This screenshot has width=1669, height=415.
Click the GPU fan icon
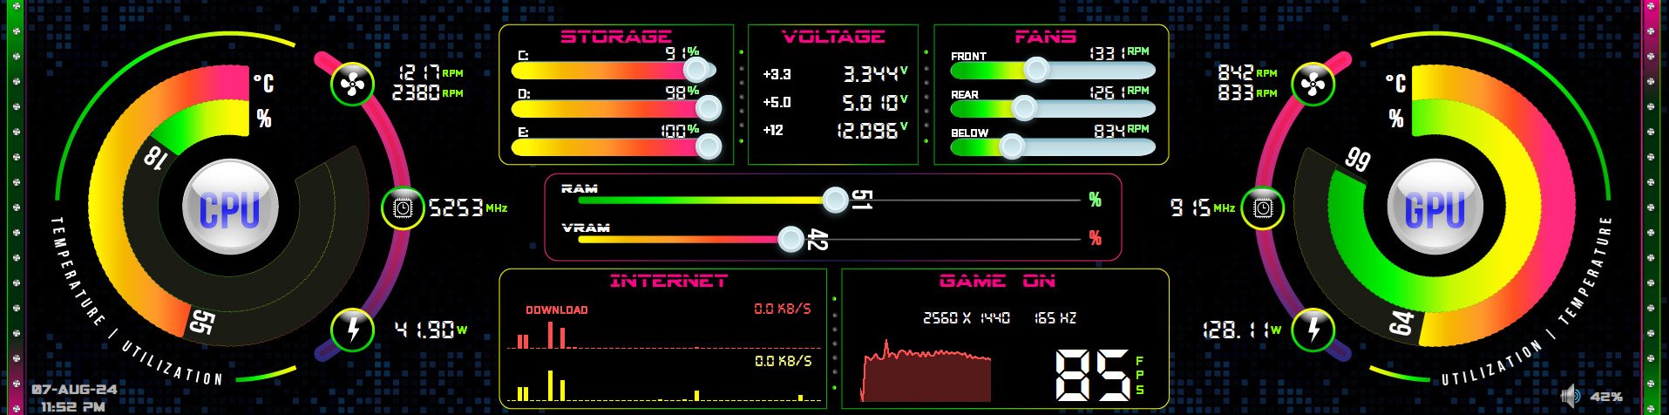point(1313,85)
